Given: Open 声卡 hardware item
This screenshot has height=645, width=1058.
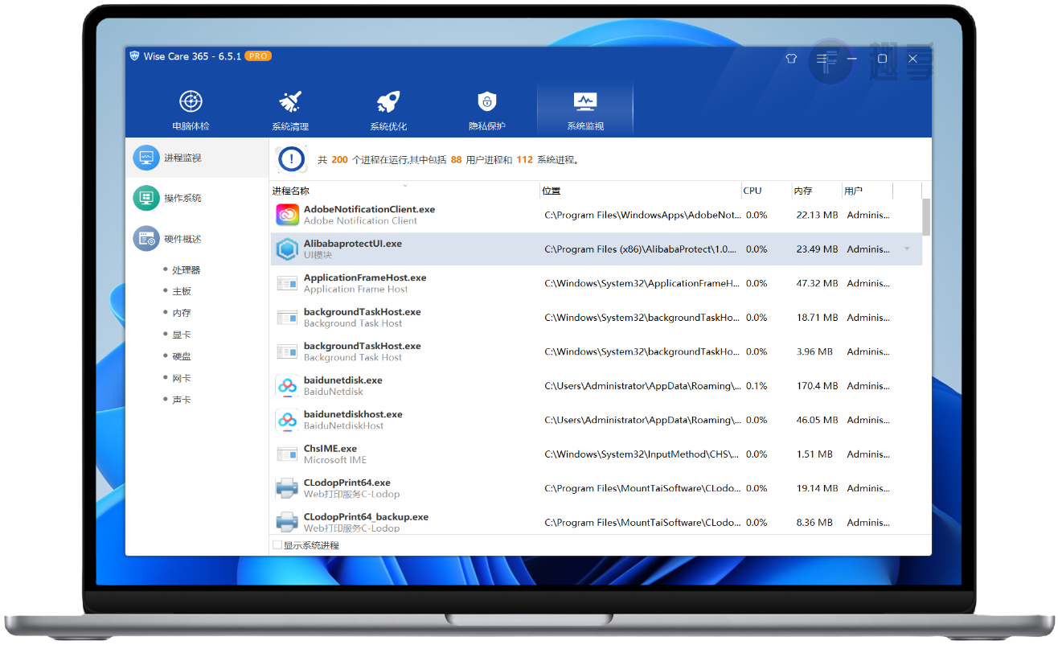Looking at the screenshot, I should click(182, 400).
